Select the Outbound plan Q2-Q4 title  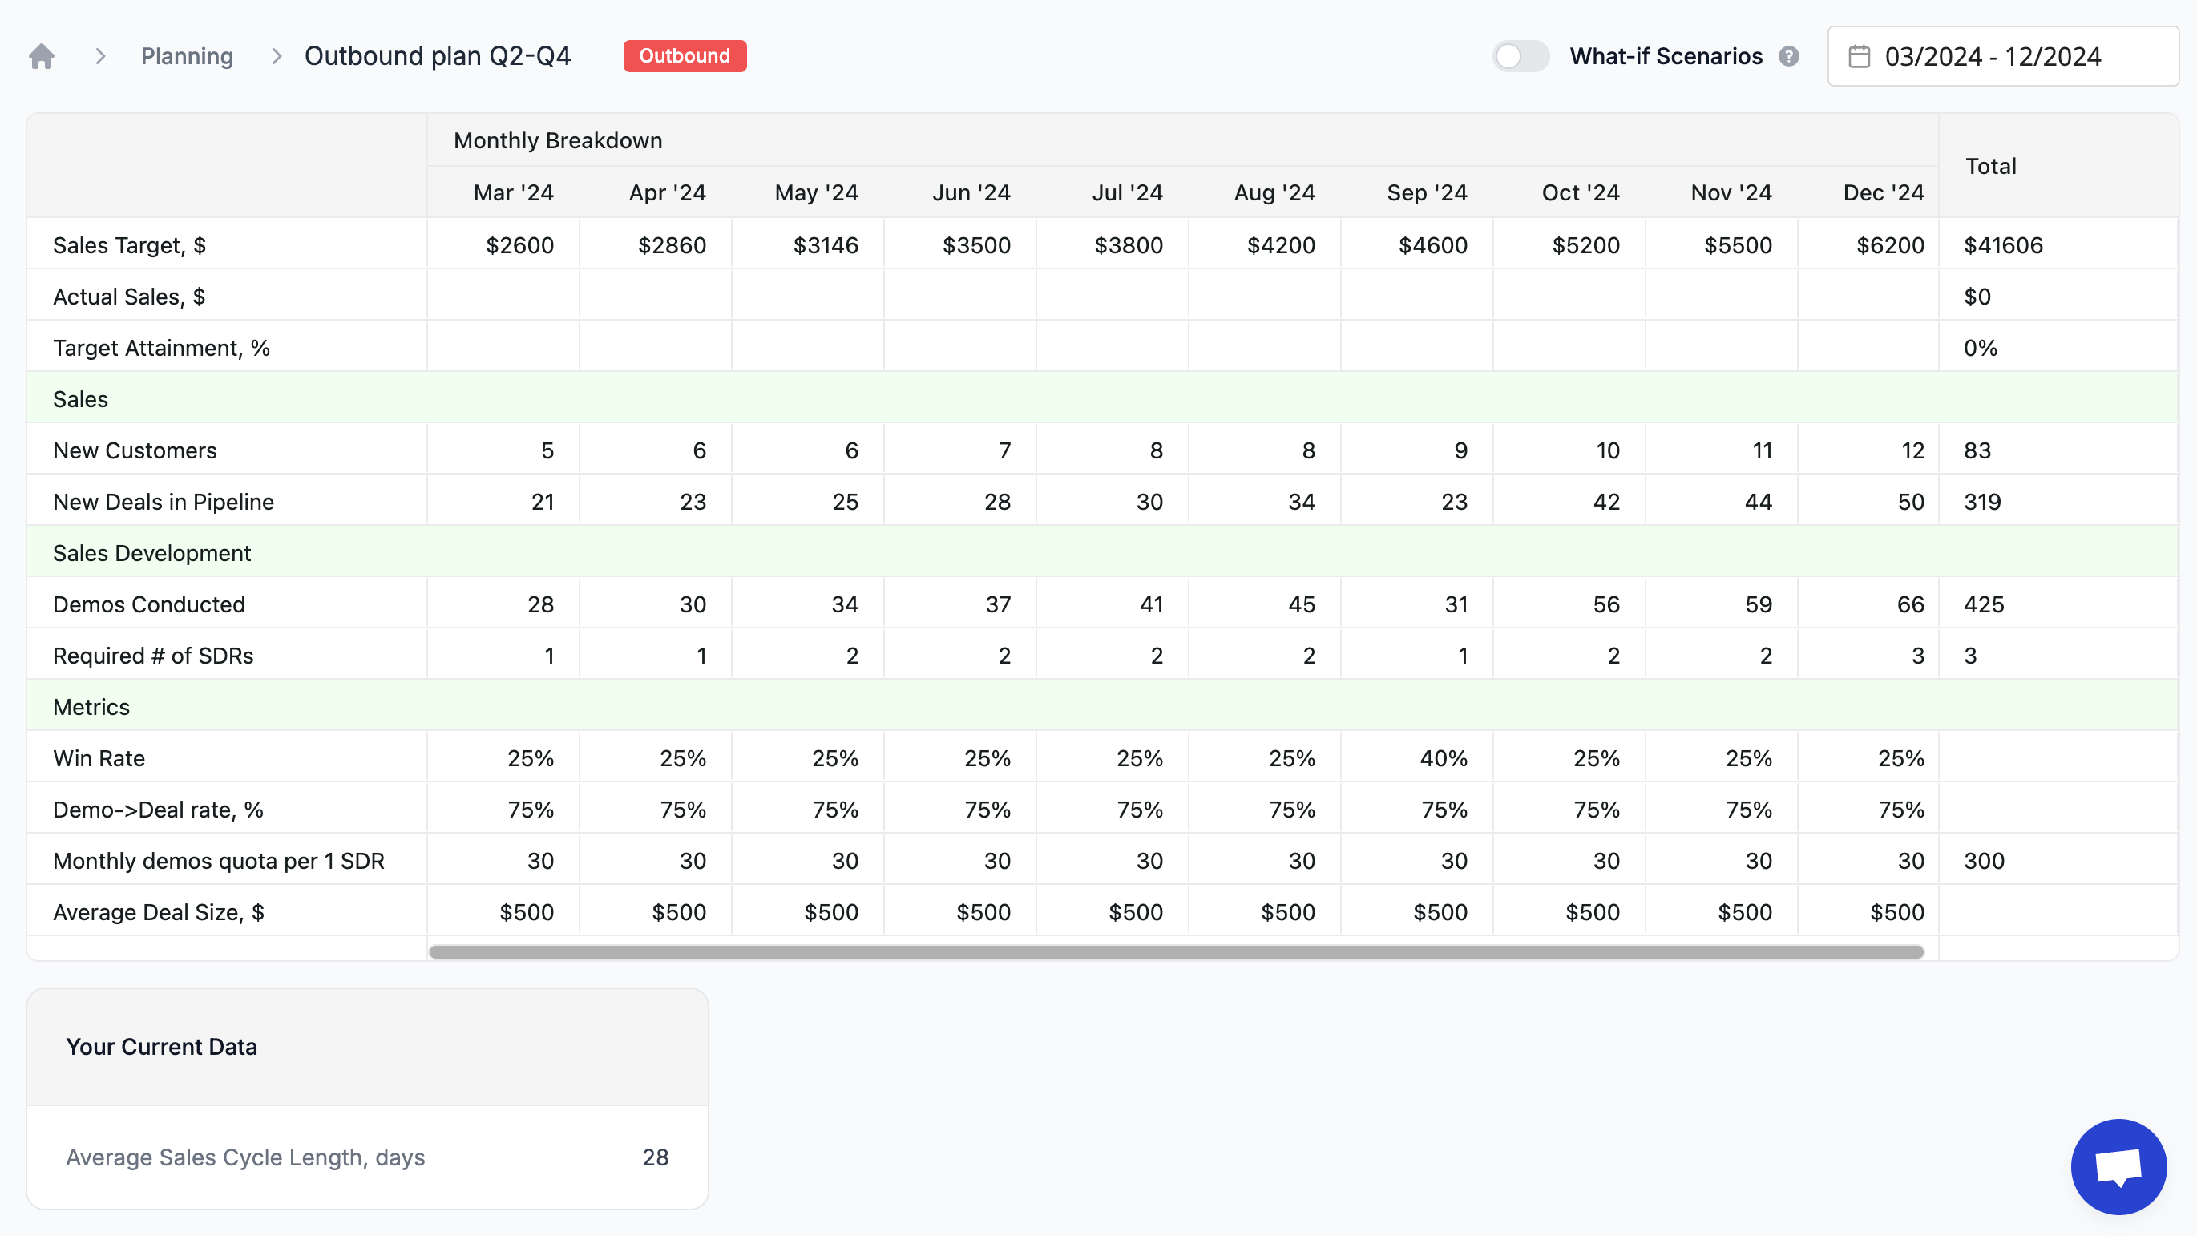438,55
